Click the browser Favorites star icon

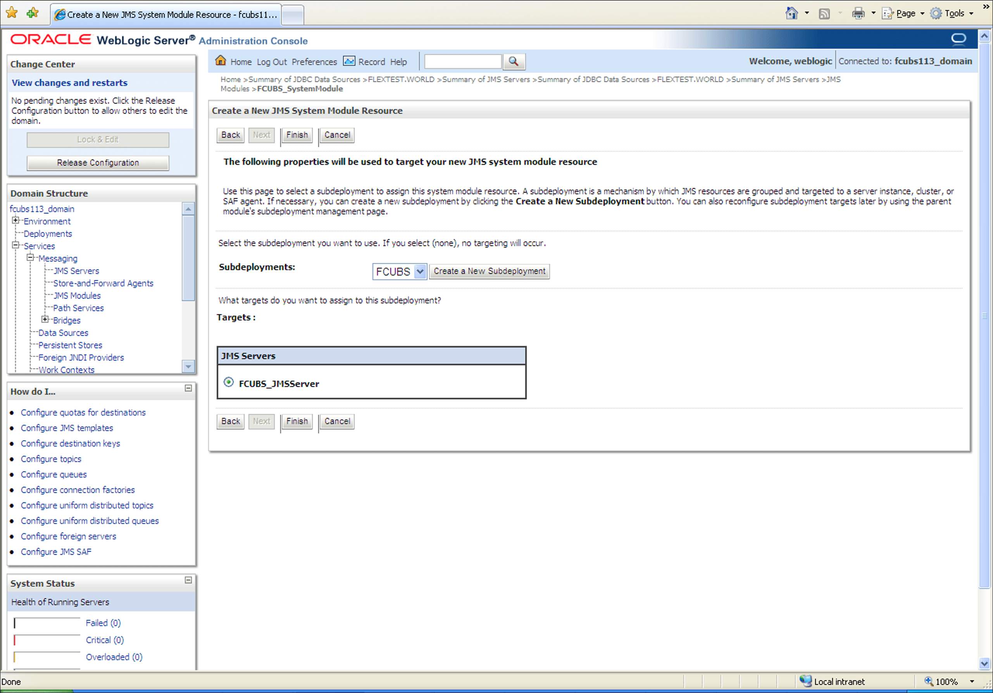coord(12,13)
